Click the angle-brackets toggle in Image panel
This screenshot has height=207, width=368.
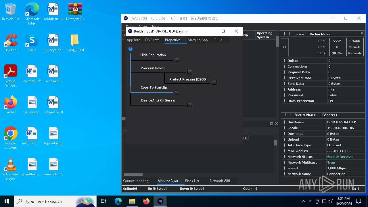coord(285,47)
